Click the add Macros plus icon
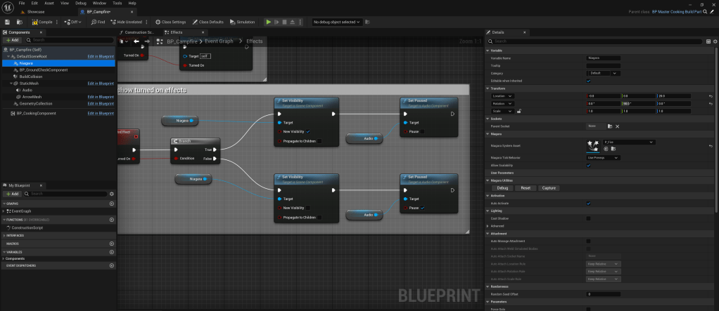The width and height of the screenshot is (719, 311). [x=112, y=244]
